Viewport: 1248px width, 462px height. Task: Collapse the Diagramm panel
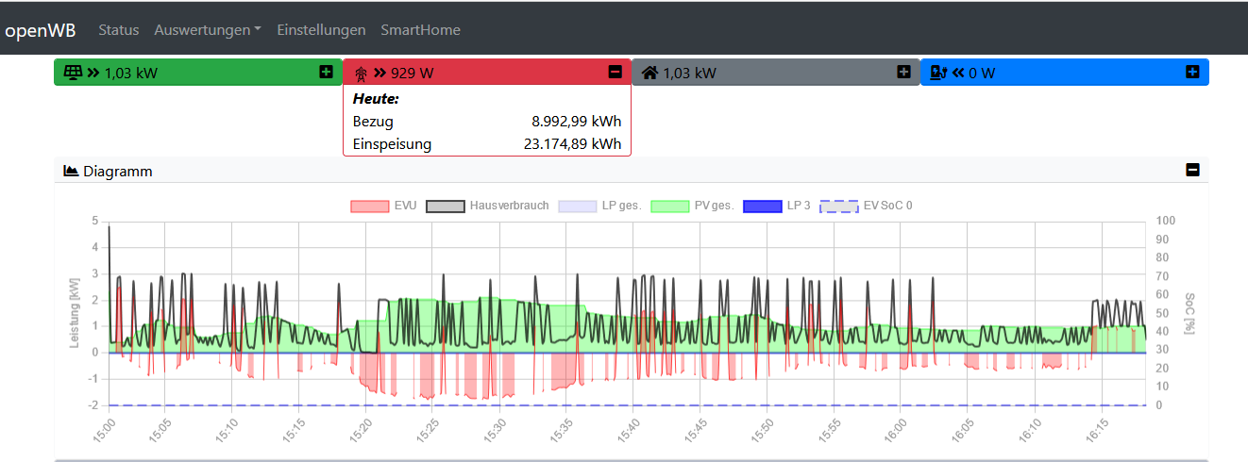click(x=1192, y=171)
